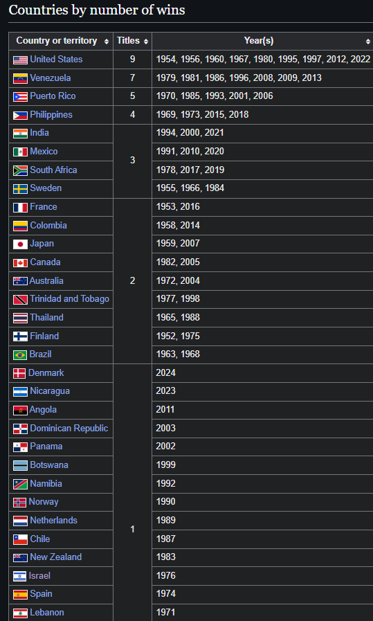The image size is (373, 621).
Task: Follow the Canada country link
Action: (x=45, y=262)
